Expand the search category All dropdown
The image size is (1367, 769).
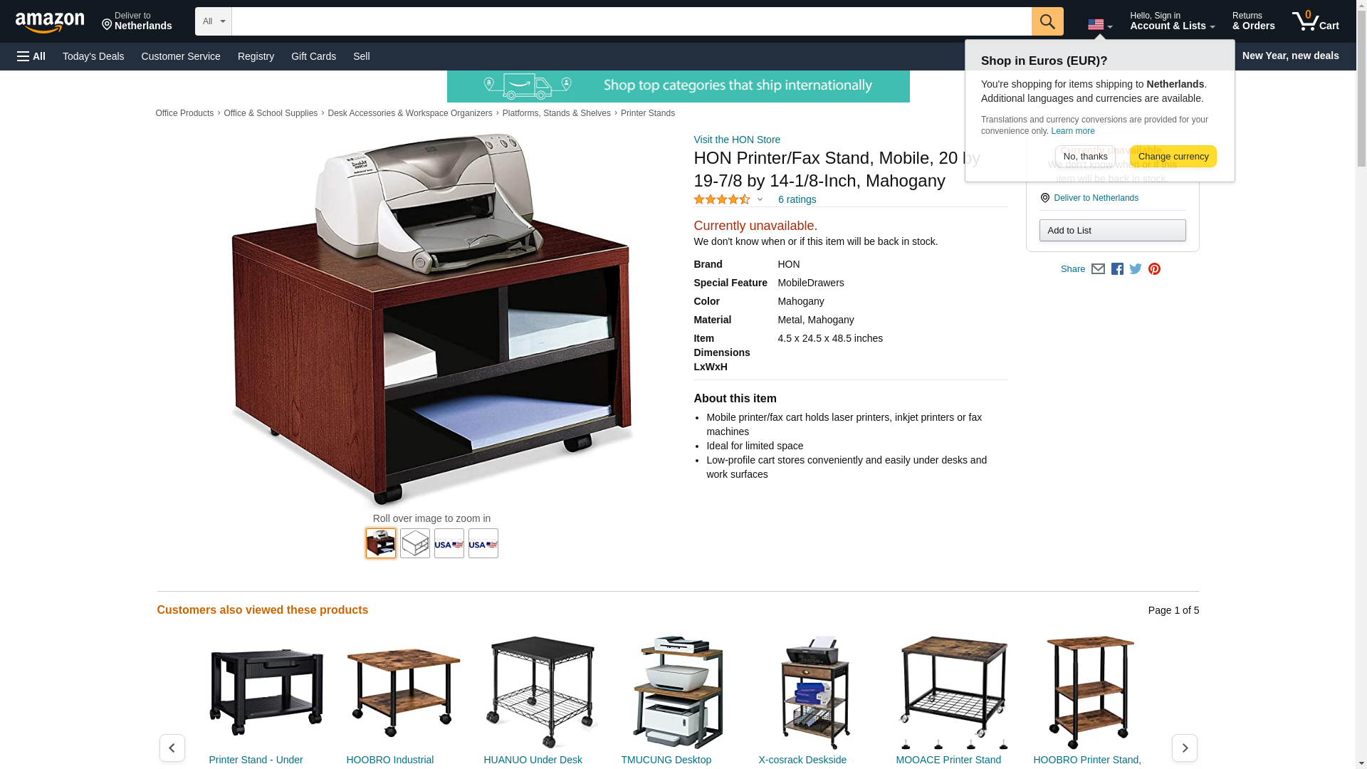coord(213,21)
